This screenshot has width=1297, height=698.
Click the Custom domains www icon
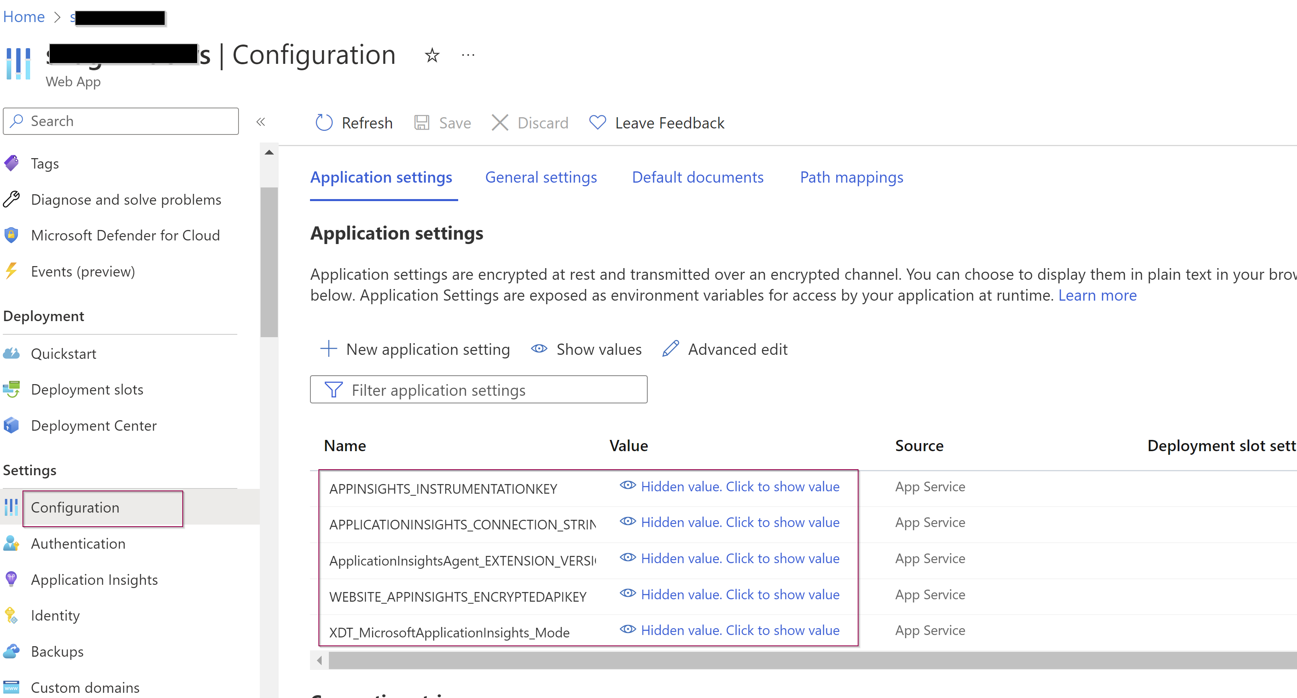[11, 688]
